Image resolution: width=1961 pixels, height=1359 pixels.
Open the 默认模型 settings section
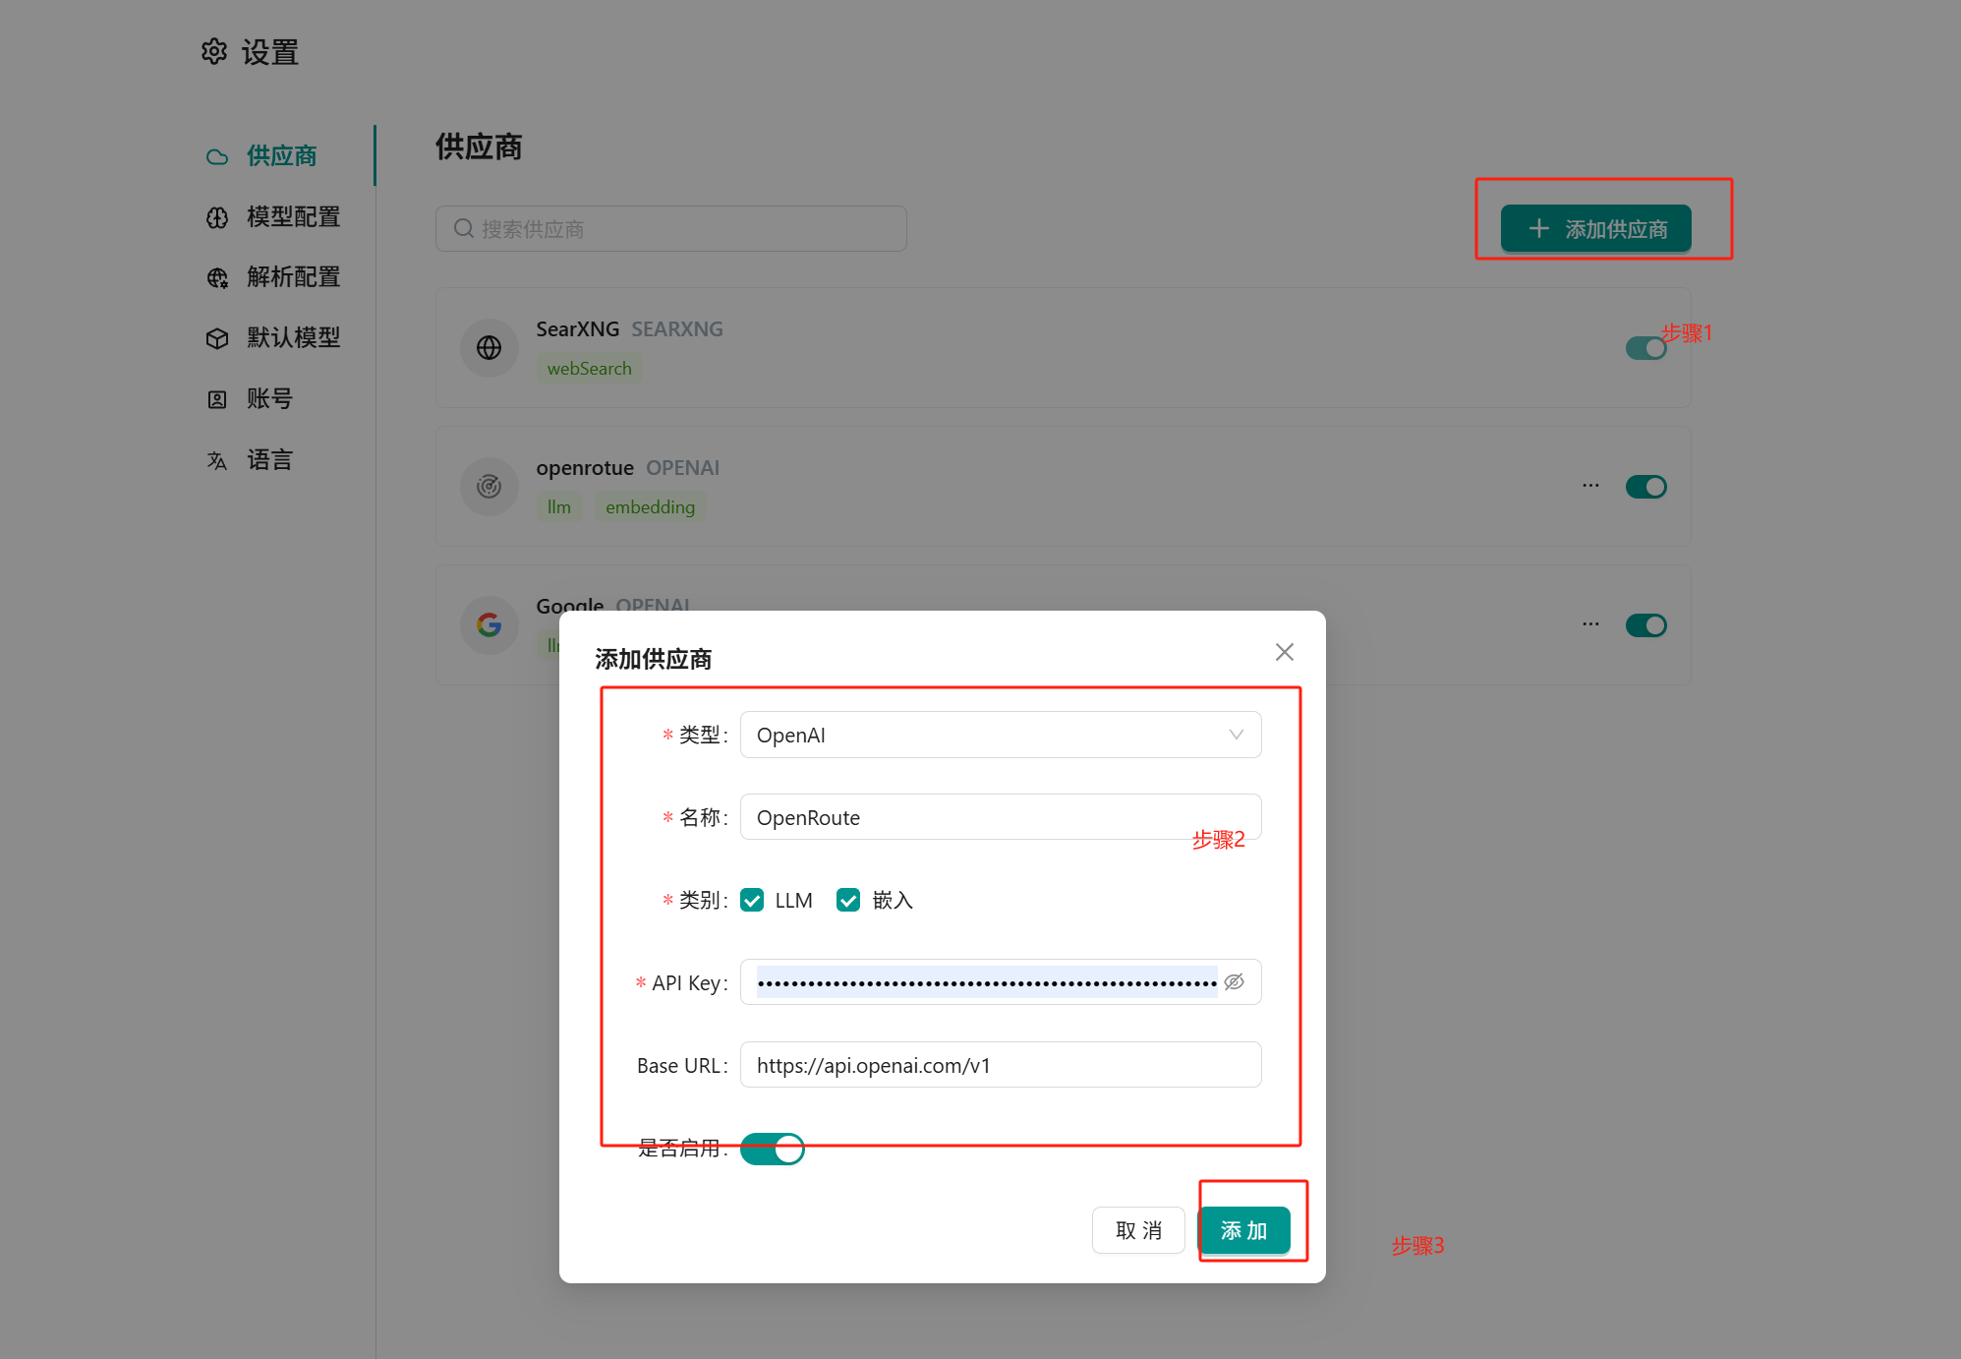pos(293,337)
